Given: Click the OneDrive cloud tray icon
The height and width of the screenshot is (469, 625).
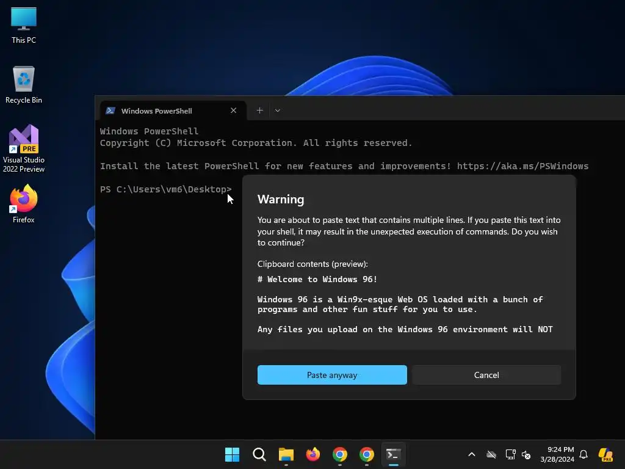Looking at the screenshot, I should pyautogui.click(x=491, y=454).
